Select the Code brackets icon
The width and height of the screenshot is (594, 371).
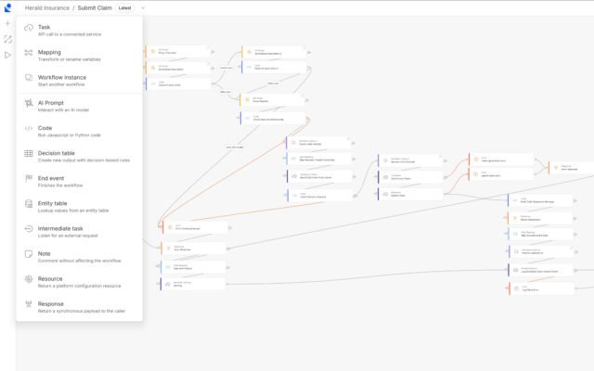(x=29, y=128)
